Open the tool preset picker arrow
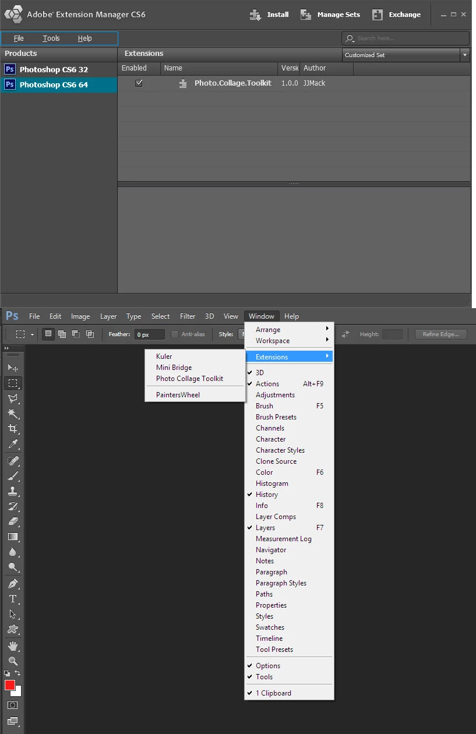This screenshot has height=734, width=476. point(32,334)
